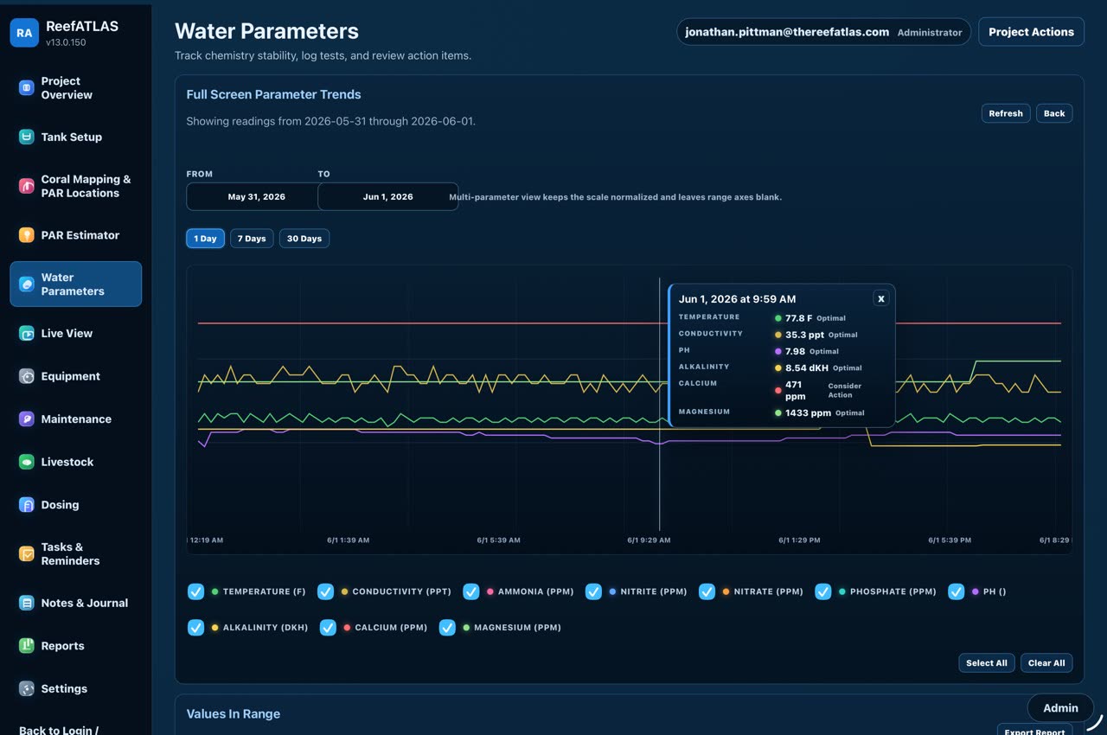Click the Reports chart icon
This screenshot has width=1107, height=735.
coord(27,646)
